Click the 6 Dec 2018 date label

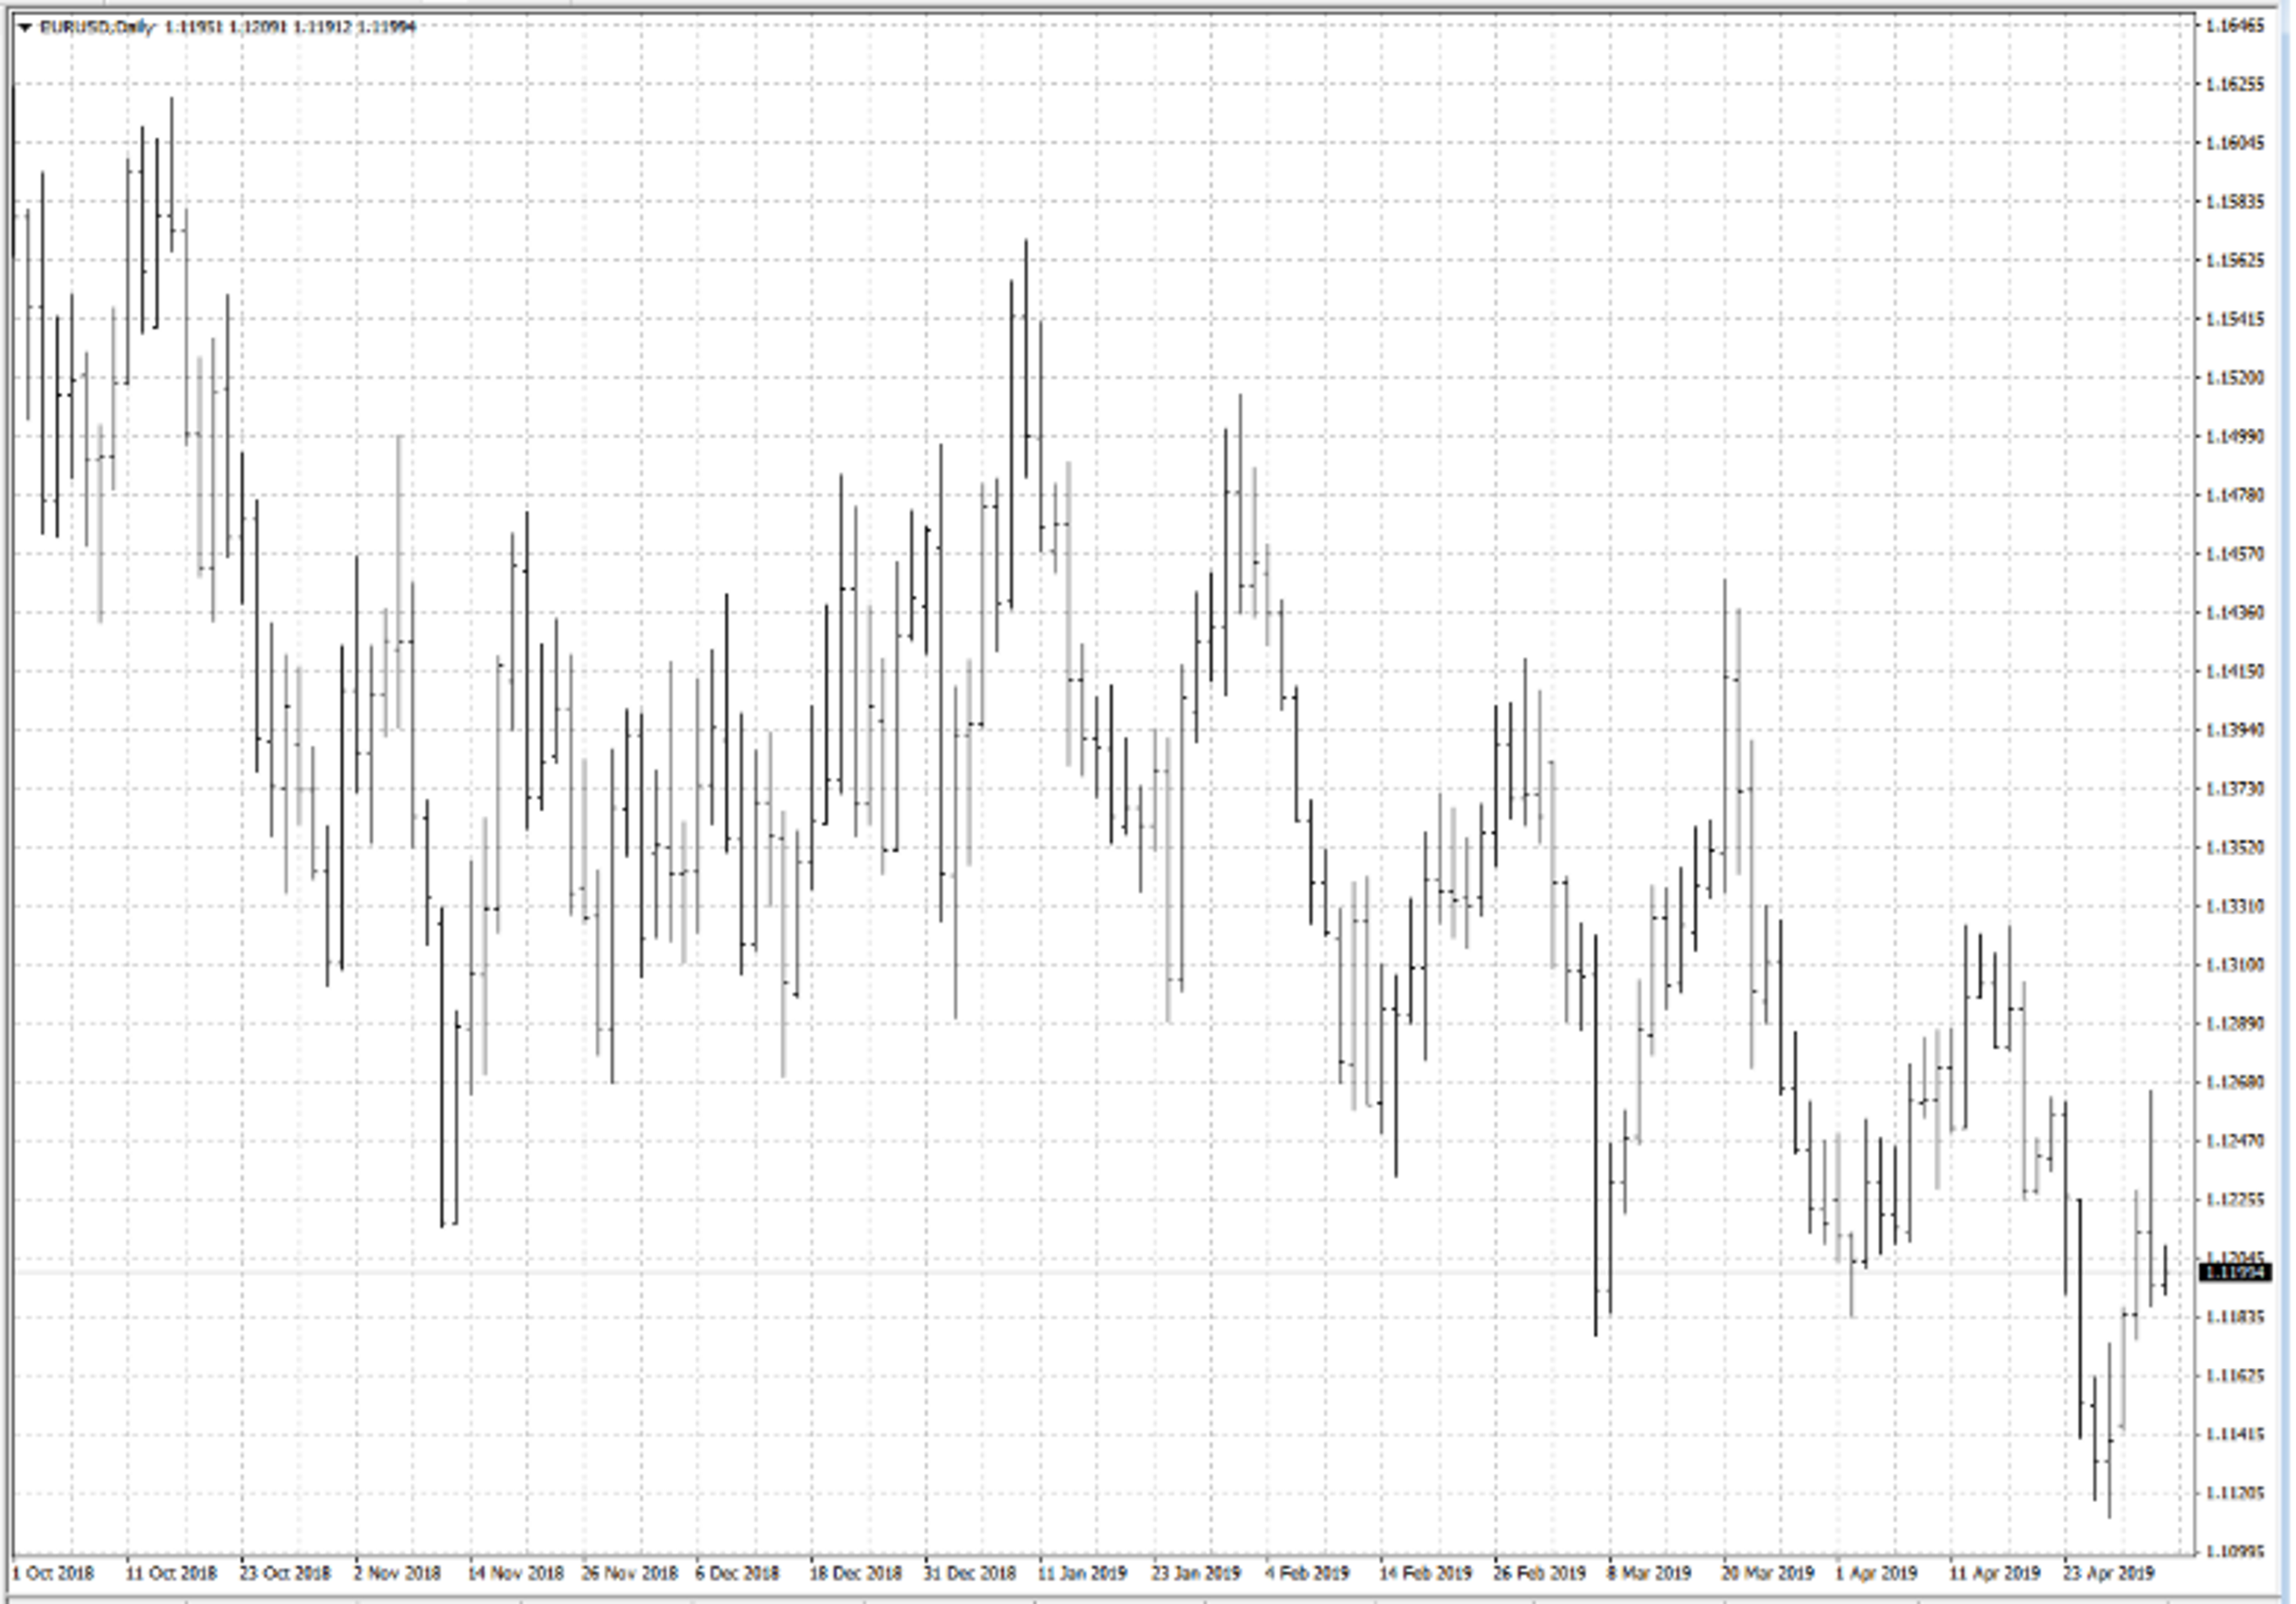(737, 1573)
